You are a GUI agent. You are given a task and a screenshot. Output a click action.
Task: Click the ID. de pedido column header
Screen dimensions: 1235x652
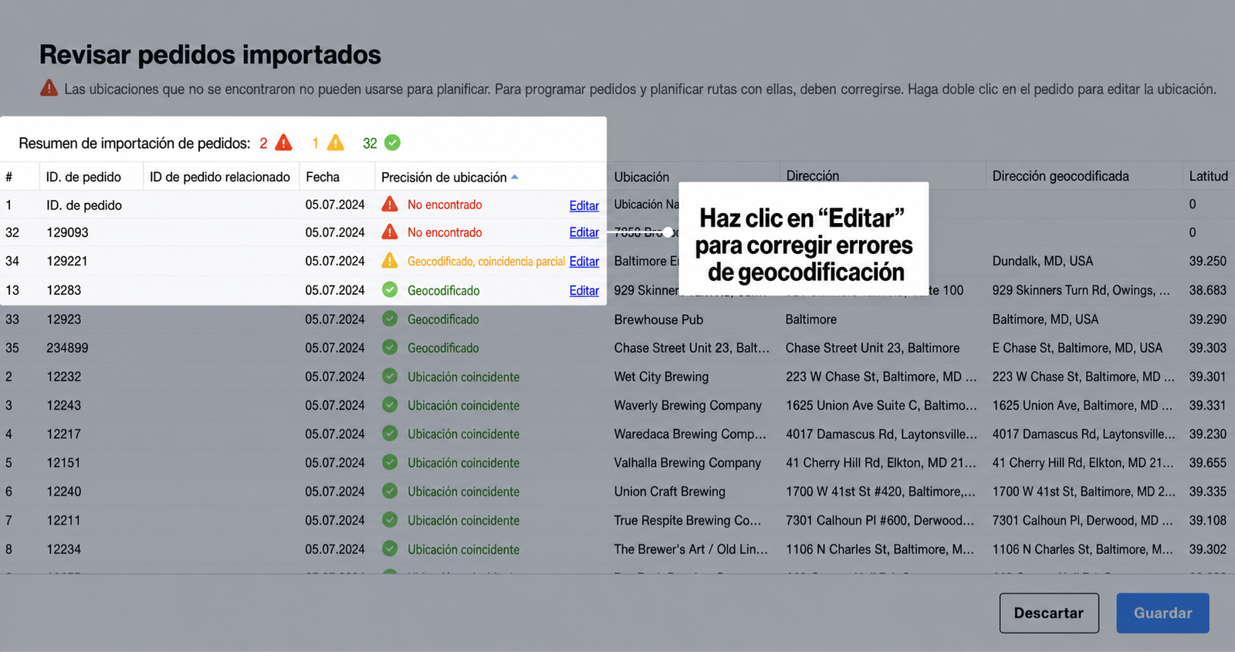click(83, 177)
